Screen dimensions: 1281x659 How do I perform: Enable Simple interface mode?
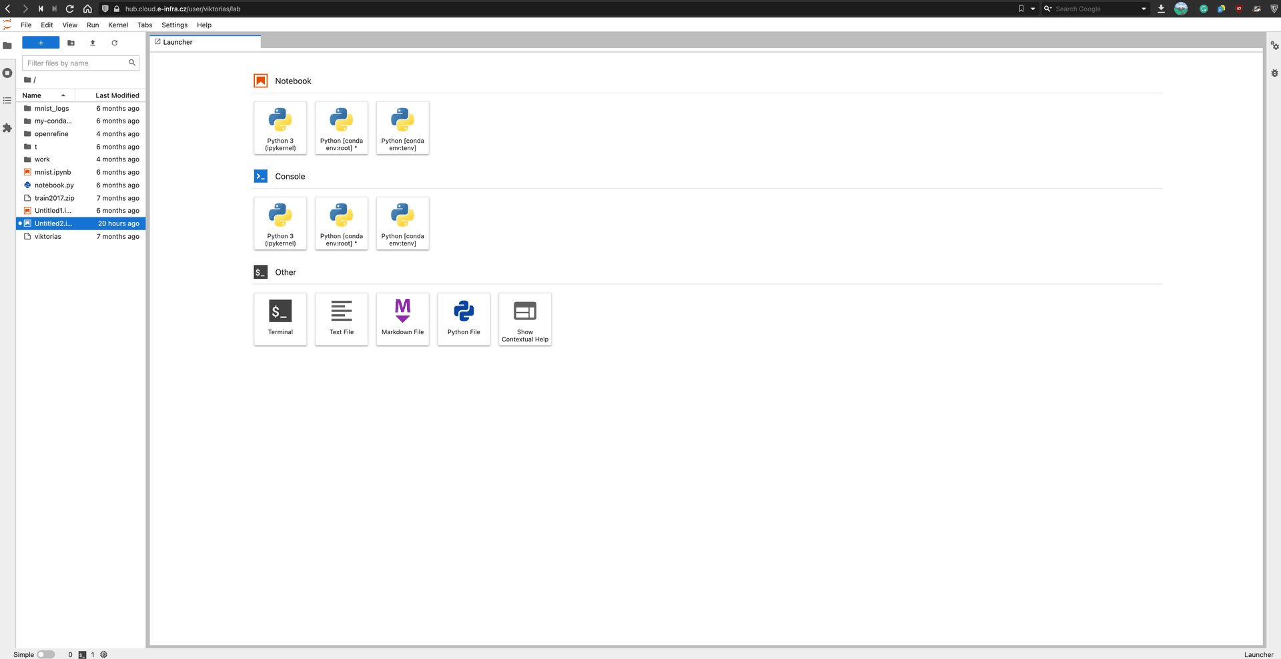click(45, 654)
